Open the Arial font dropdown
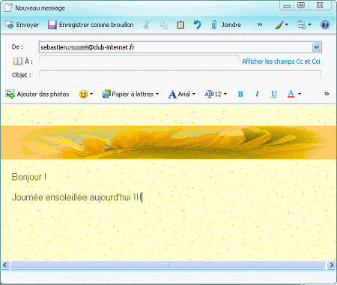The width and height of the screenshot is (337, 285). (x=182, y=94)
